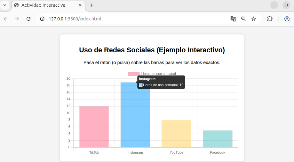294x162 pixels.
Task: Click the forward navigation arrow
Action: 17,19
